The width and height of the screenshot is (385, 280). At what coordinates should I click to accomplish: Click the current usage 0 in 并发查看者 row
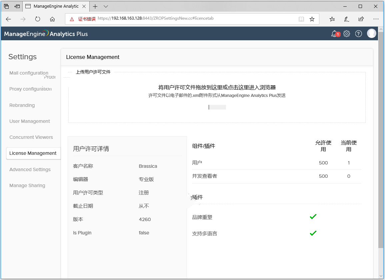click(x=349, y=176)
